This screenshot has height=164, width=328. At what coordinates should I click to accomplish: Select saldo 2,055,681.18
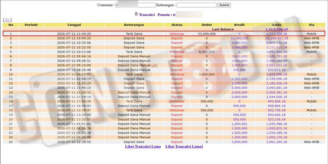click(x=276, y=88)
